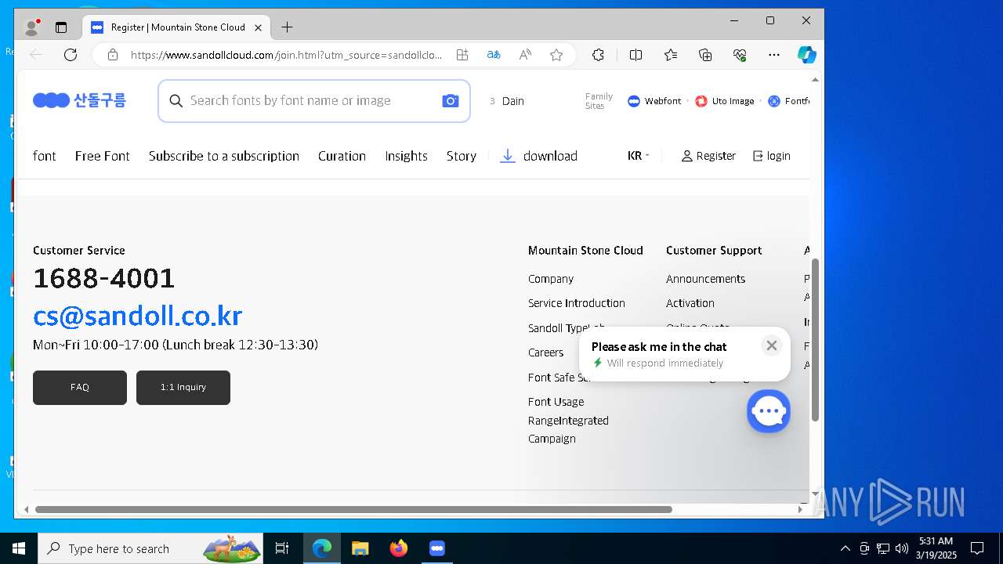Open Edge Settings and more menu

774,55
